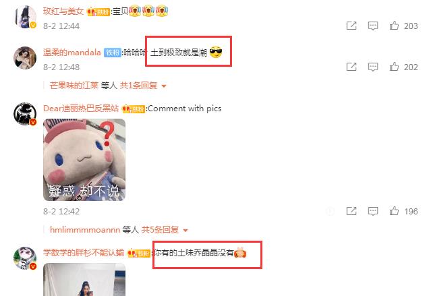Repost the 8-2 12:42 picture comment
Viewport: 431px width, 296px height.
(351, 211)
